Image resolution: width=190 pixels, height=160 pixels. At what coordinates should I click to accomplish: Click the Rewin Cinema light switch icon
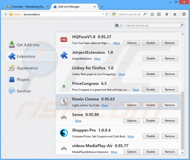coord(64,102)
